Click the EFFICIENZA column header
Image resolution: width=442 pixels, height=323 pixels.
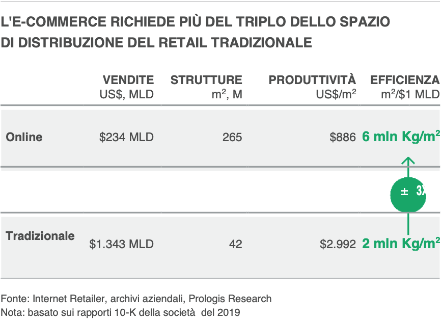point(404,80)
